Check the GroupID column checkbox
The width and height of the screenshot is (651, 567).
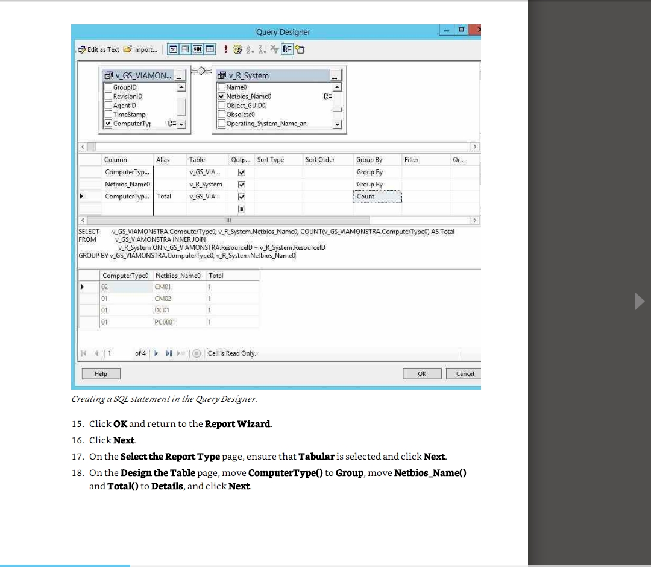point(108,87)
